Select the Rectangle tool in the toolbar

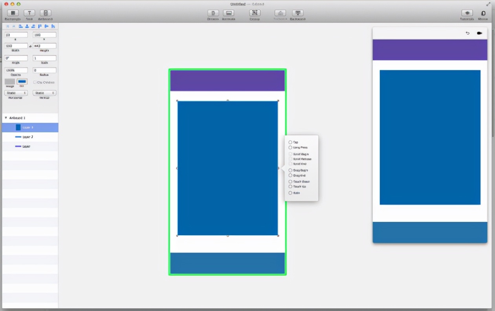point(12,14)
